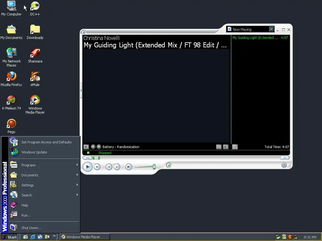Click the Battery : Randomization visualization label
Viewport: 322px width, 241px height.
pyautogui.click(x=121, y=147)
